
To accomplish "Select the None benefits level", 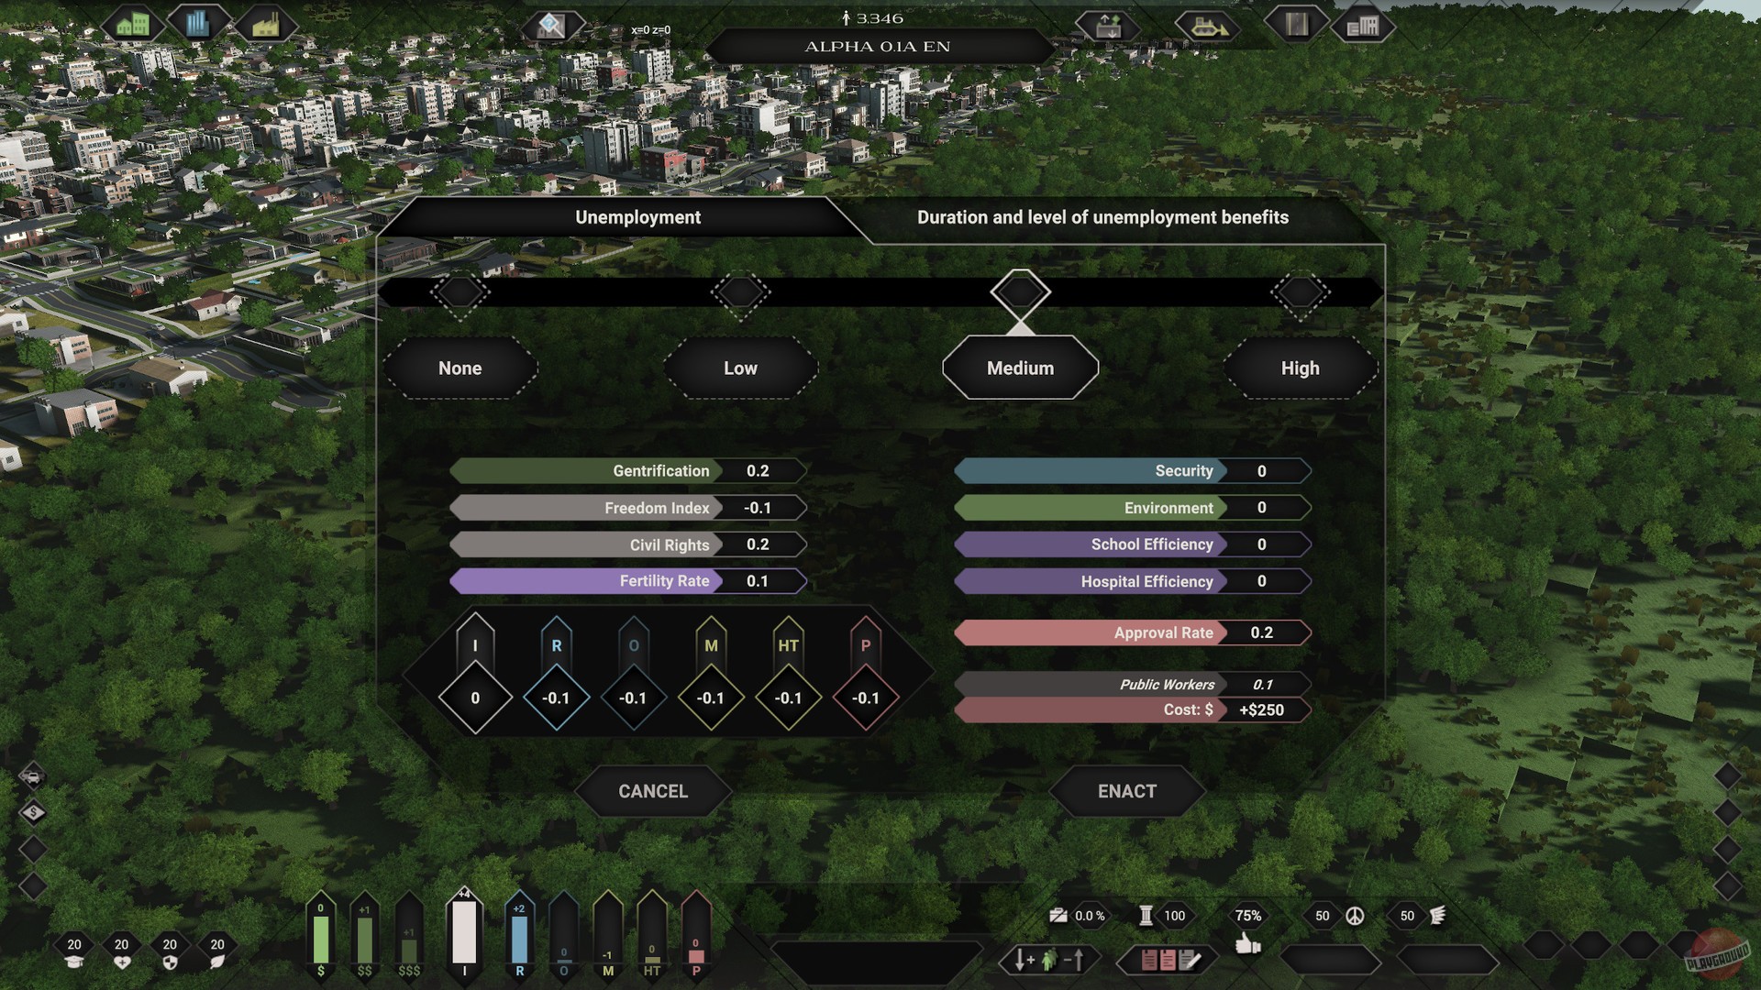I will [x=460, y=368].
